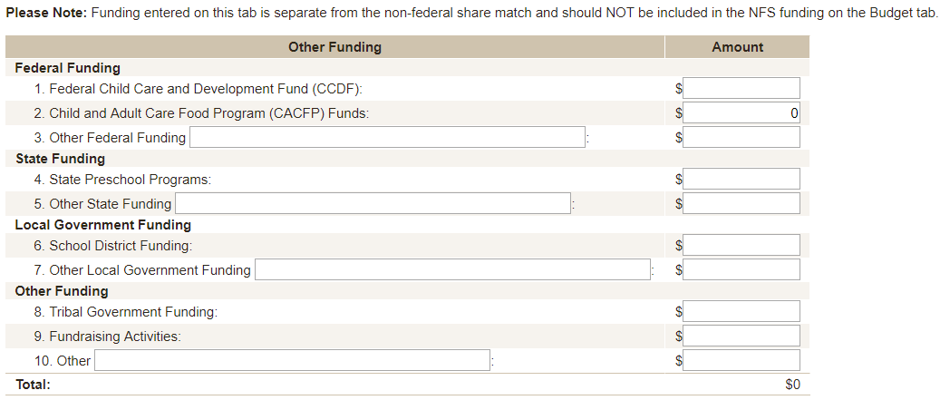940x400 pixels.
Task: Select the Other Local Government Funding amount field
Action: point(741,269)
